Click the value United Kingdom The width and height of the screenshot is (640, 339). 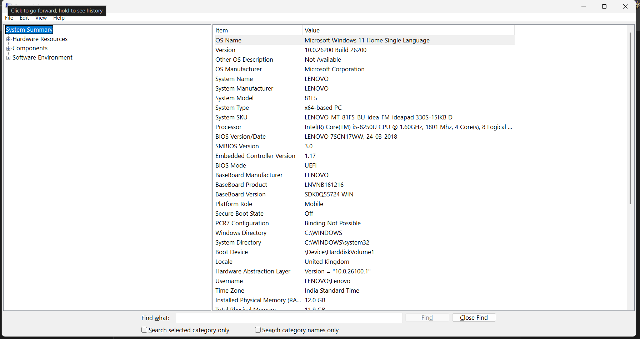tap(327, 262)
